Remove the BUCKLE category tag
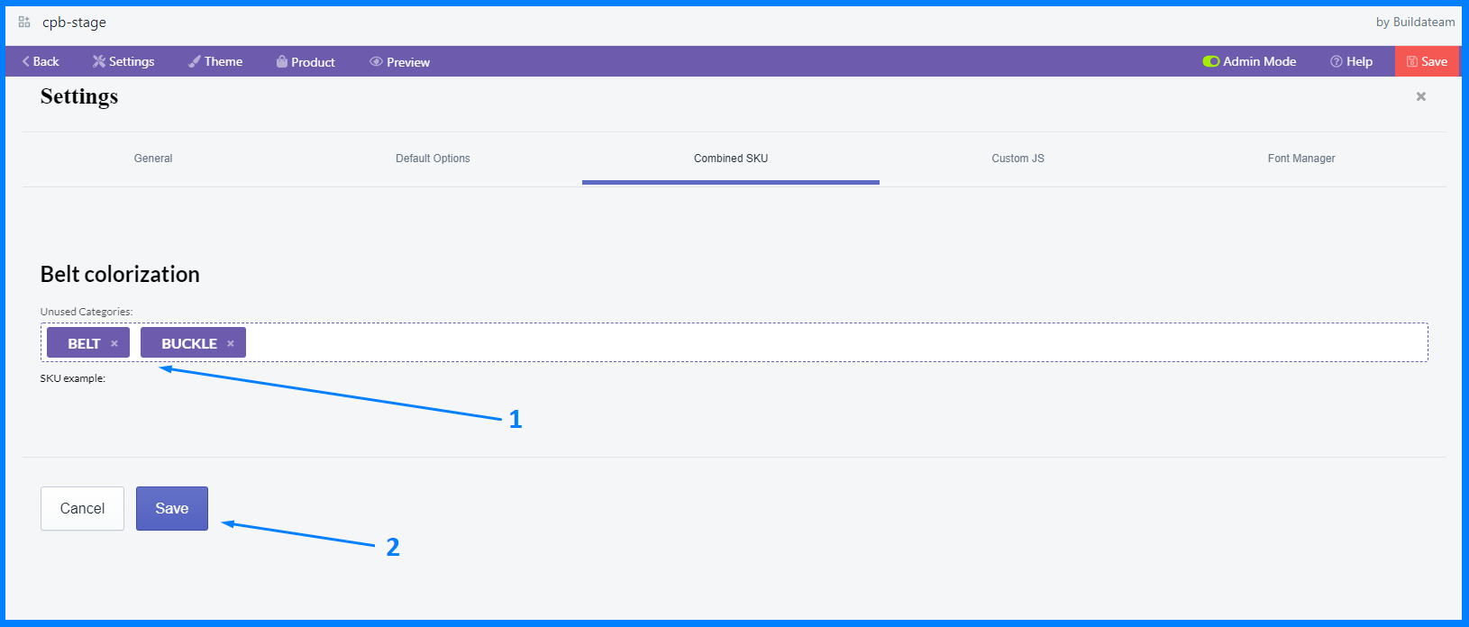This screenshot has height=627, width=1469. [x=231, y=343]
